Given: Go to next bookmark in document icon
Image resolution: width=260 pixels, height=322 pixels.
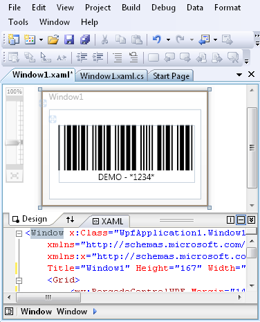Looking at the screenshot, I should coord(217,57).
